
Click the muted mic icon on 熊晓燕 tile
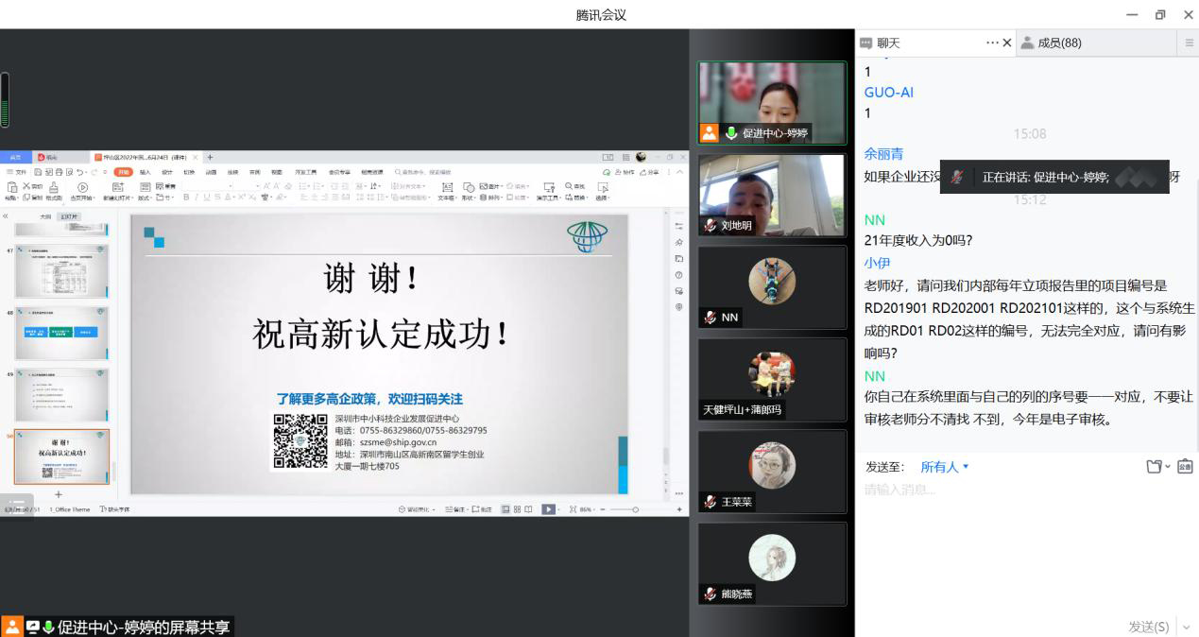point(710,594)
